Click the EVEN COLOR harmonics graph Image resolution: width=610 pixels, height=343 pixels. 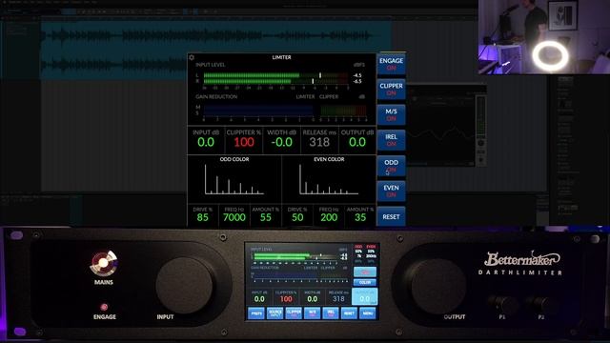point(329,179)
